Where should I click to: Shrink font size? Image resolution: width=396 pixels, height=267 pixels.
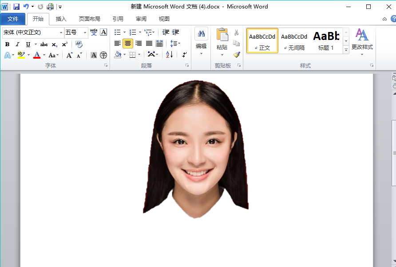click(x=79, y=55)
